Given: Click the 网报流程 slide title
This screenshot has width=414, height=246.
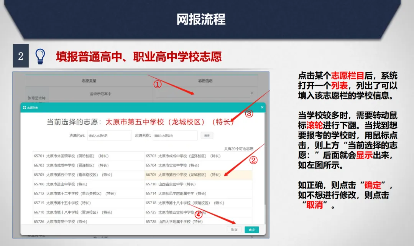Looking at the screenshot, I should [201, 19].
